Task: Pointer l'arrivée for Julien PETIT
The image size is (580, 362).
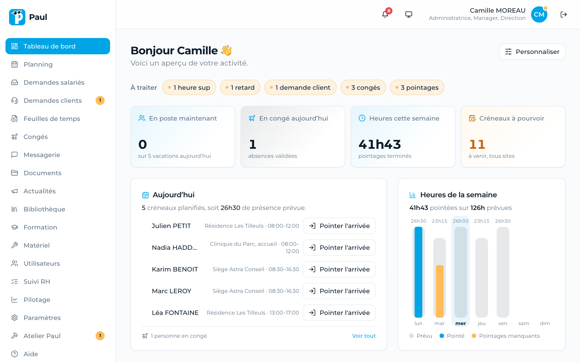Action: point(339,226)
